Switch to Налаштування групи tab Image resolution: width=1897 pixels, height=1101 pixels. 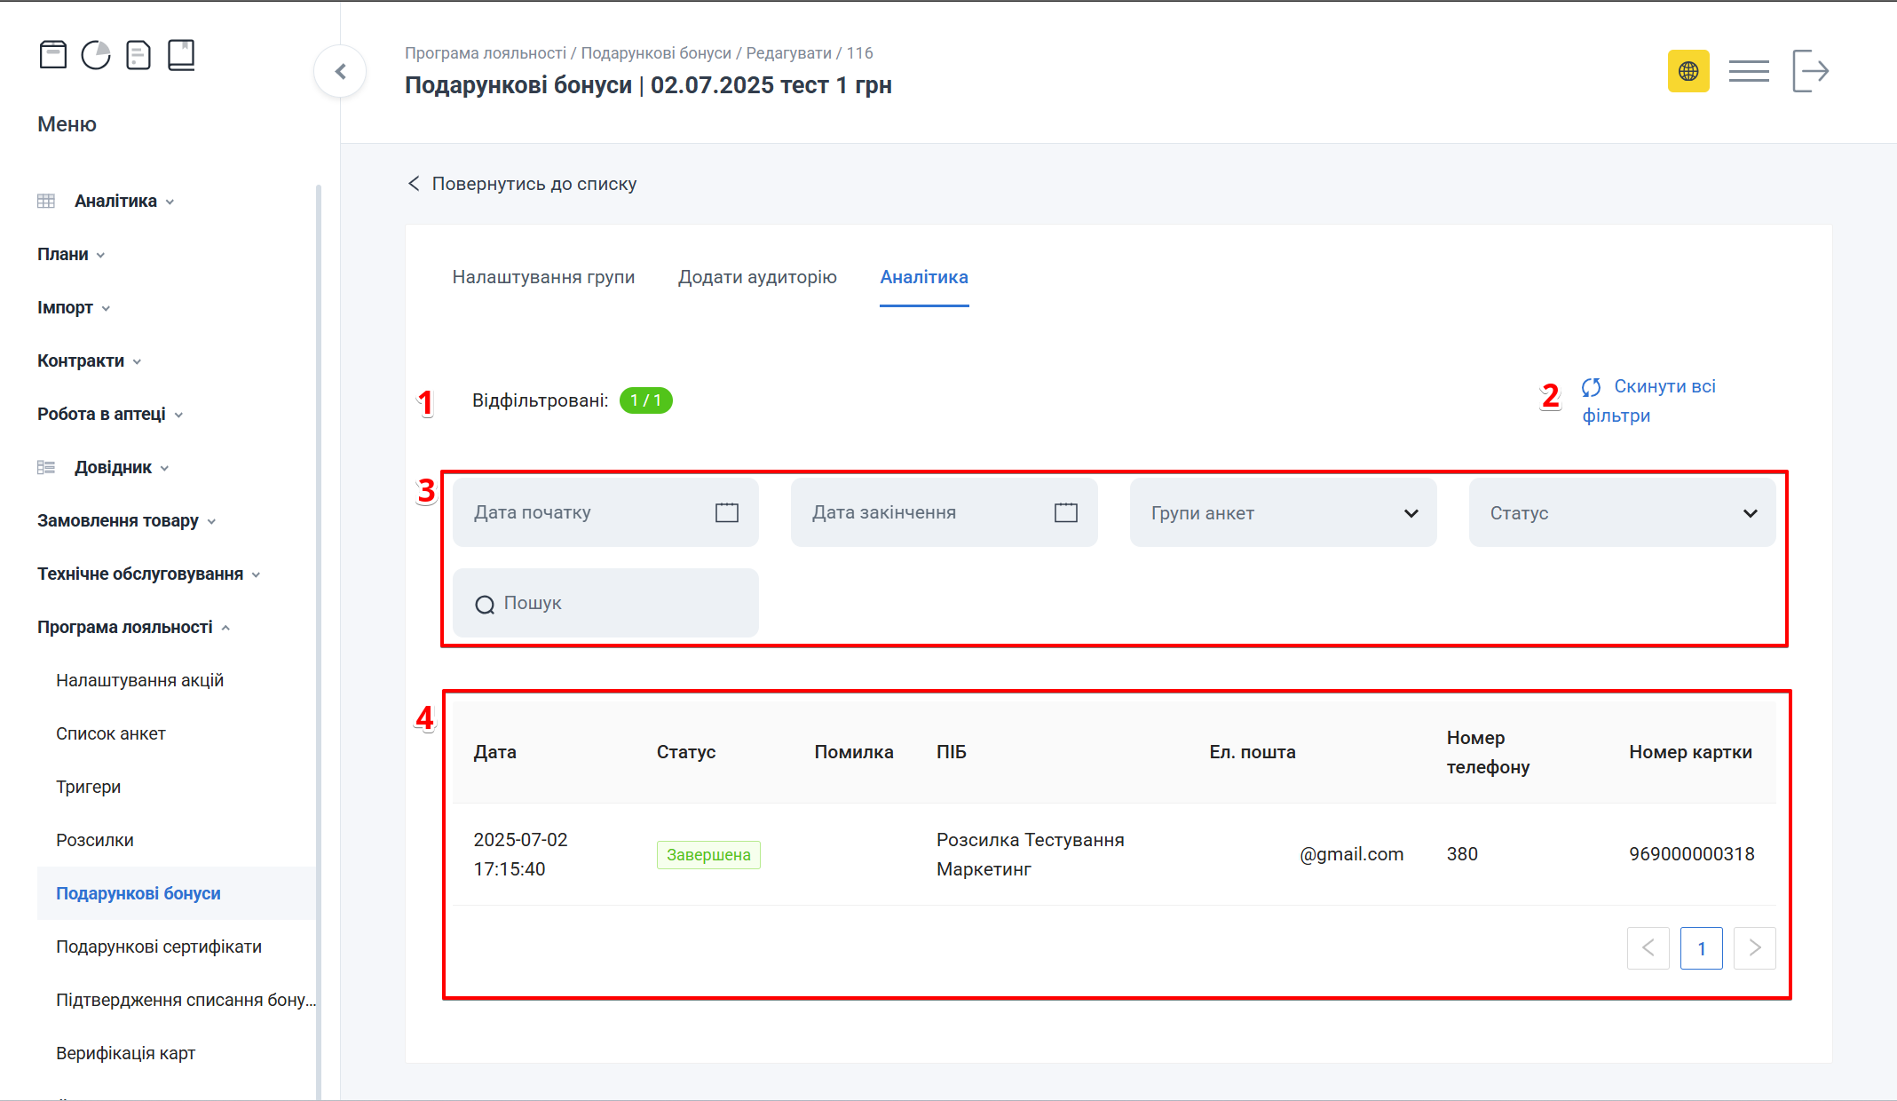[x=543, y=277]
